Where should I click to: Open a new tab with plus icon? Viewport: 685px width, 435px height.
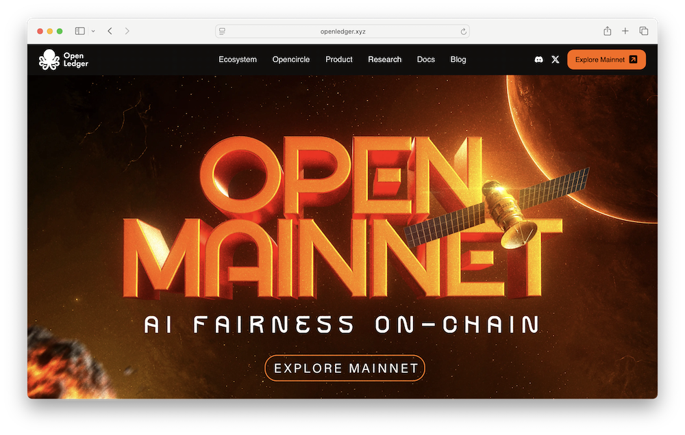tap(625, 31)
